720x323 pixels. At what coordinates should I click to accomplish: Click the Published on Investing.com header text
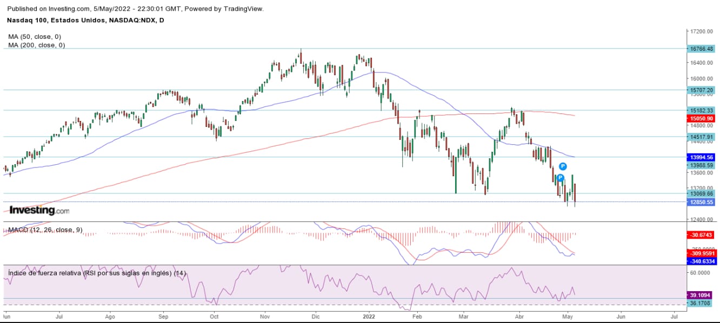tap(135, 9)
